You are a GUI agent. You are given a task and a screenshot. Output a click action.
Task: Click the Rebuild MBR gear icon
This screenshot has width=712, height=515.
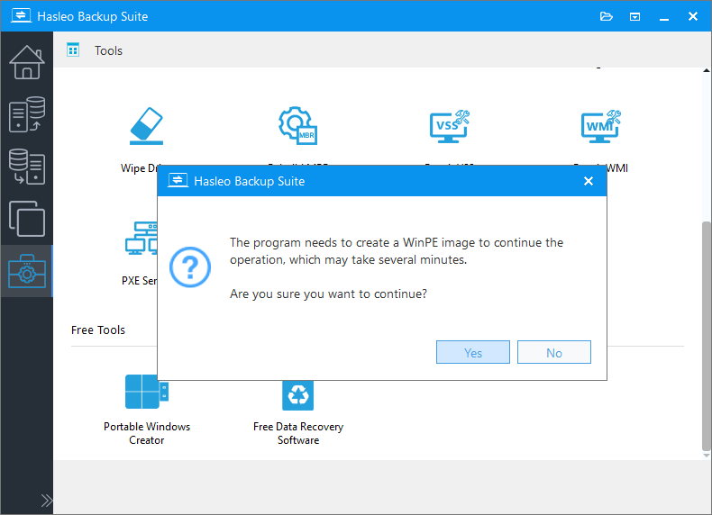[x=298, y=126]
